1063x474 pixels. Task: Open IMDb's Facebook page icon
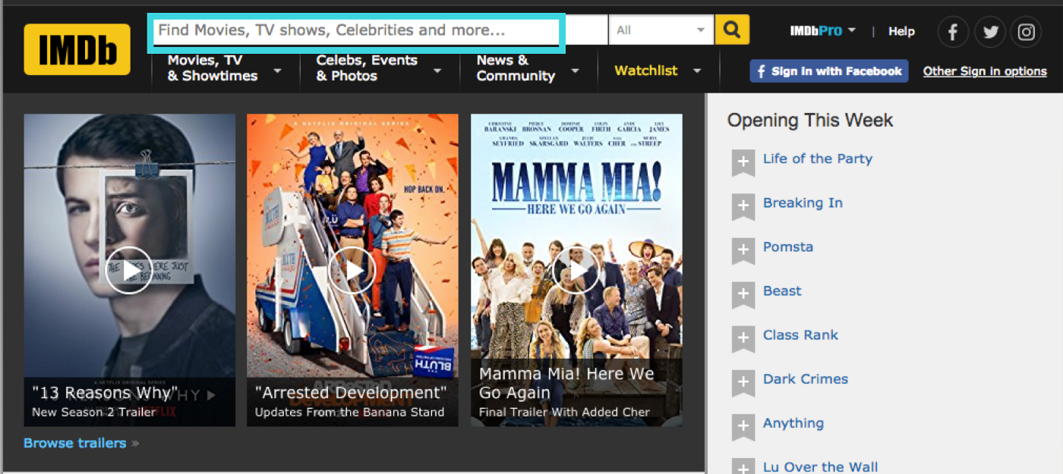click(x=953, y=32)
